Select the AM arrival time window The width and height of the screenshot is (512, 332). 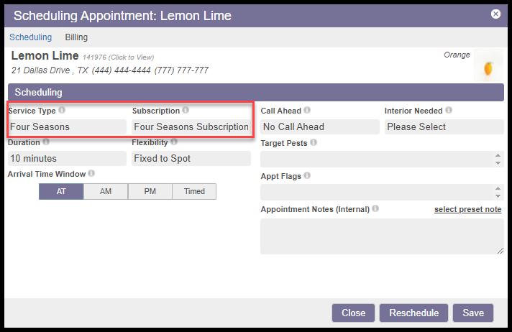106,191
